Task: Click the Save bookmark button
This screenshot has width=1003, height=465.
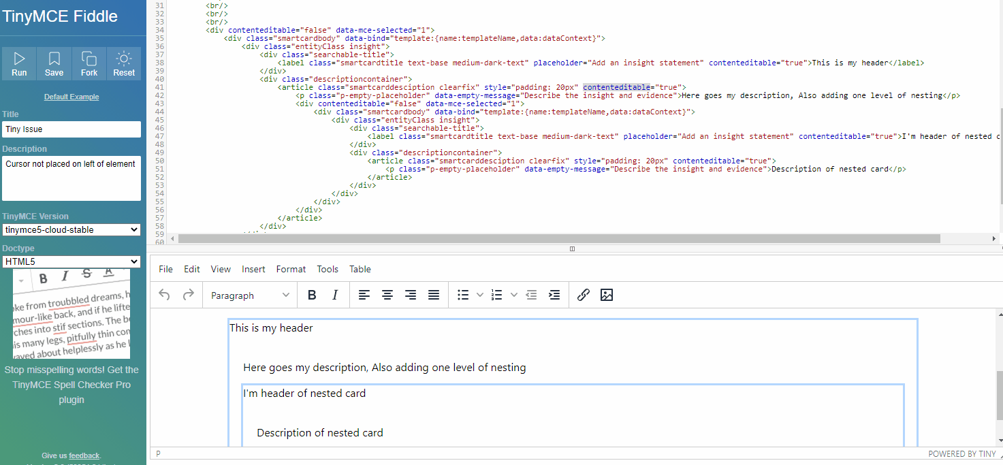Action: click(54, 64)
